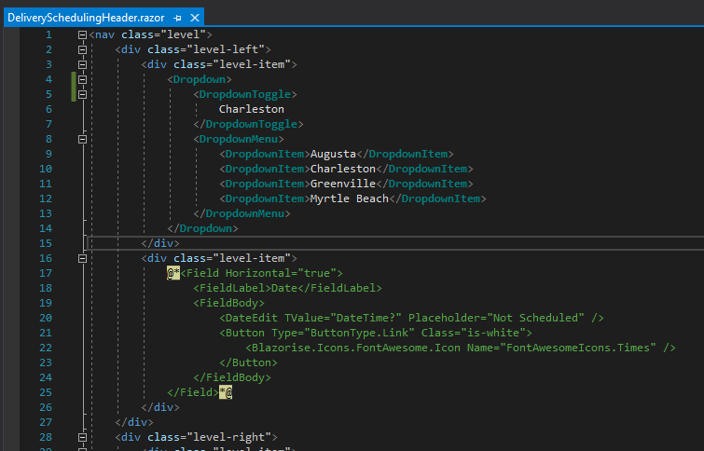Click line number 27 in the margin
Image resolution: width=704 pixels, height=451 pixels.
click(46, 422)
